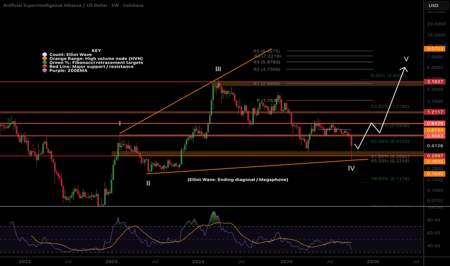Select the wave V label
Viewport: 450px width, 266px height.
406,59
